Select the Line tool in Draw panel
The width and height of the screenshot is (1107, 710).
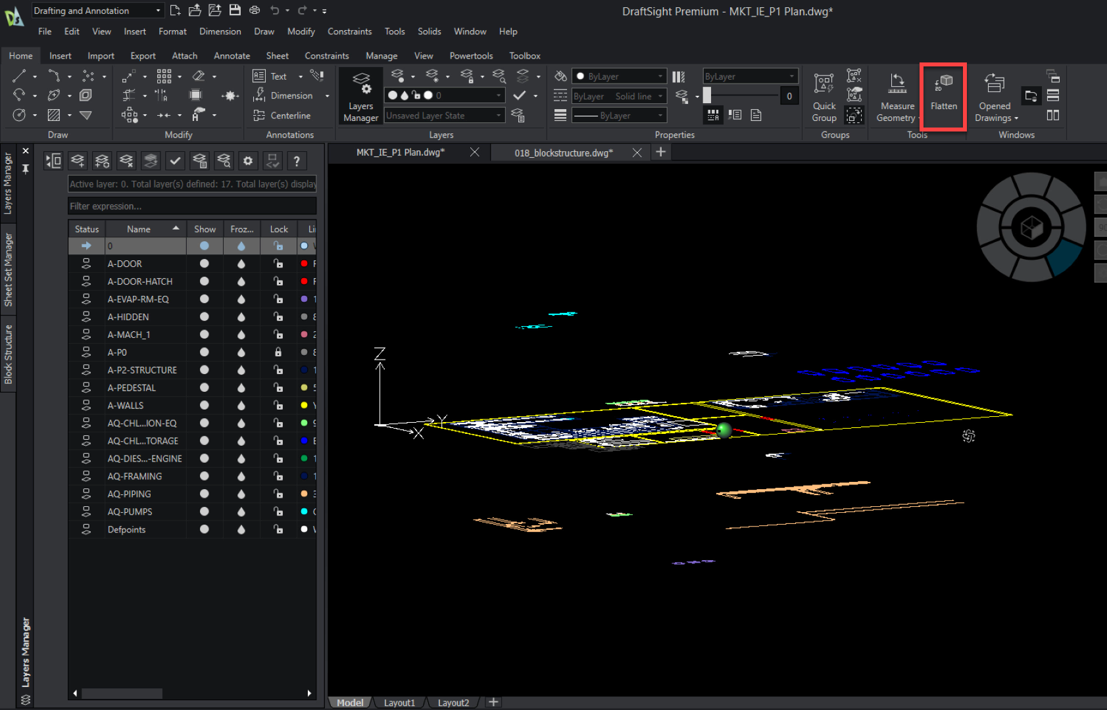click(19, 76)
